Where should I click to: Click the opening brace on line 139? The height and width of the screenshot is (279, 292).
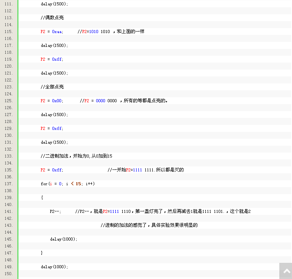click(x=42, y=198)
